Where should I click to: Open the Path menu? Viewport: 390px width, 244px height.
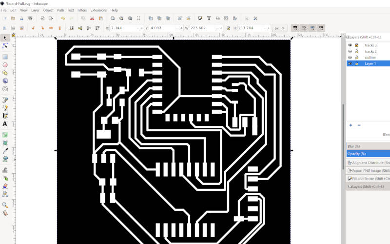coord(60,10)
